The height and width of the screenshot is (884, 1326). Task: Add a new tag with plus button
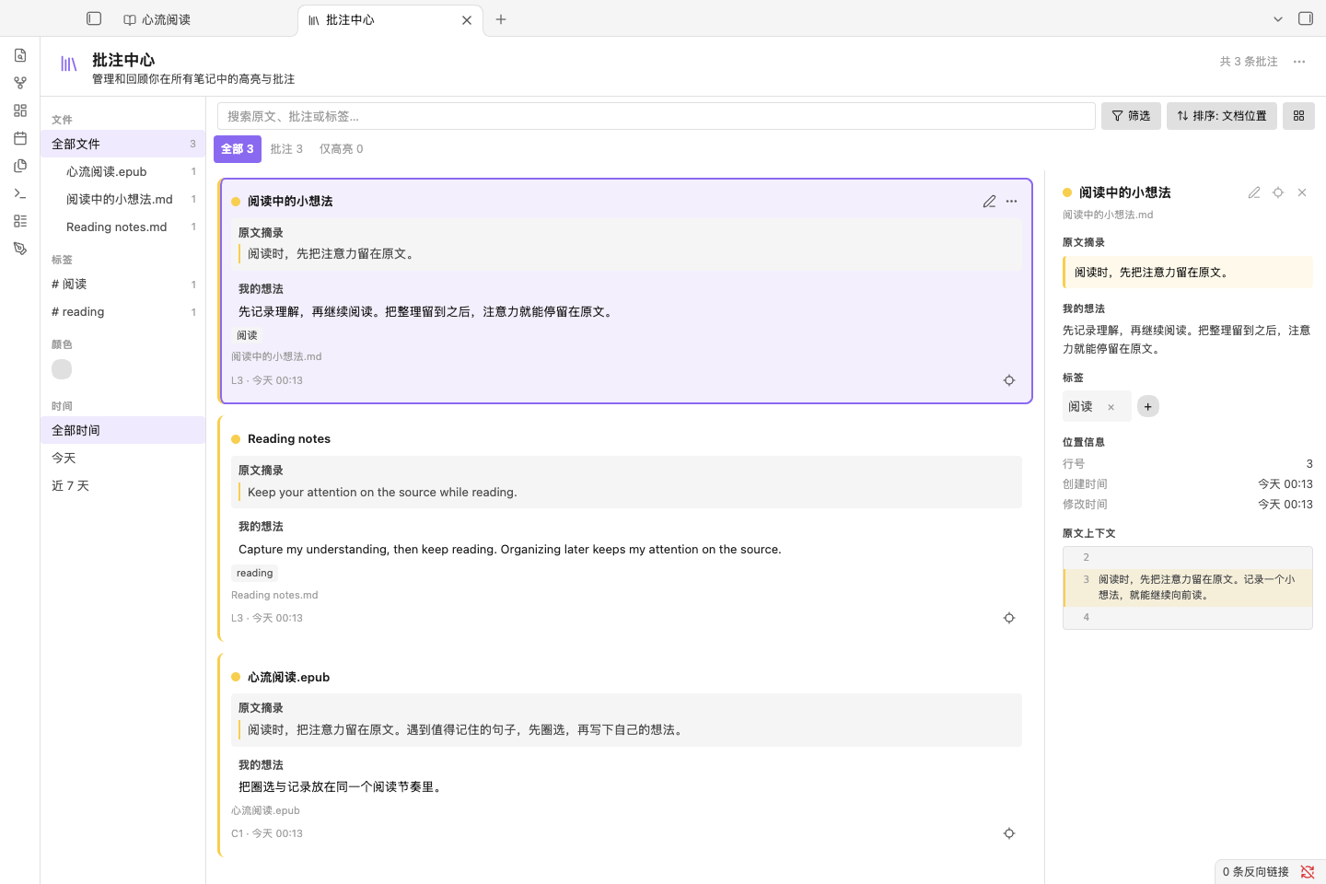point(1148,407)
